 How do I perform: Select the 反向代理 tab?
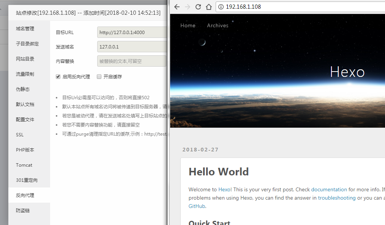click(x=29, y=195)
